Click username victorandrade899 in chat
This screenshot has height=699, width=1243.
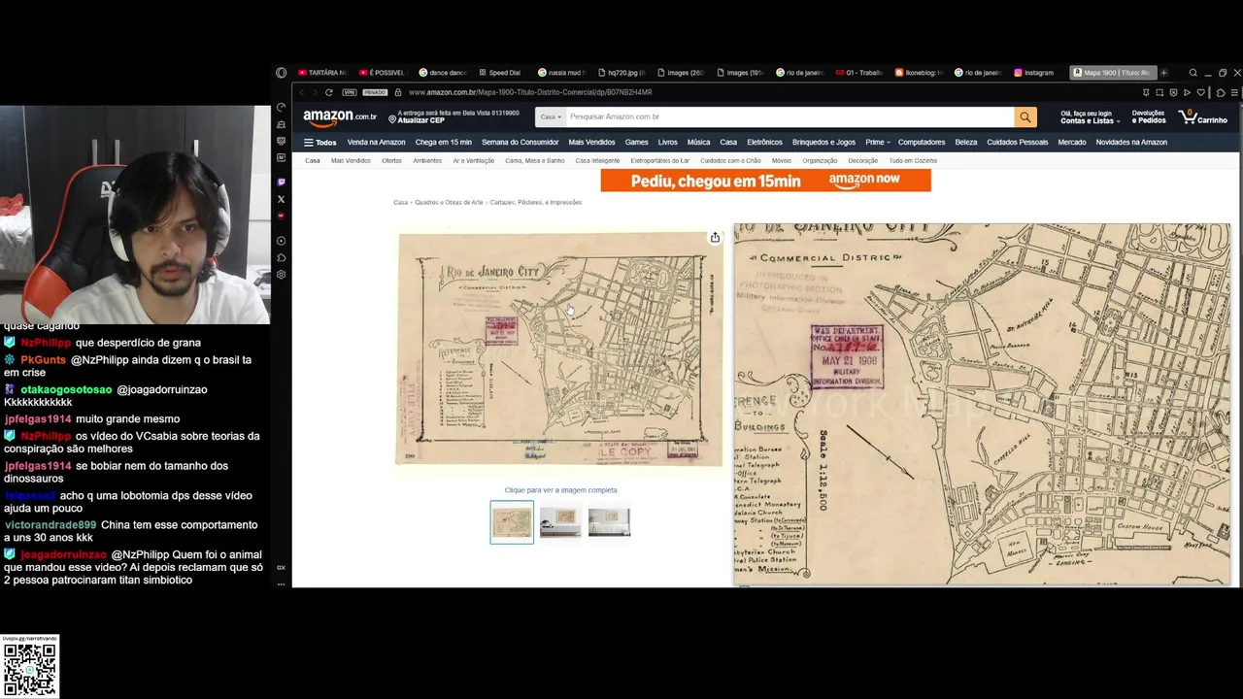tap(50, 525)
